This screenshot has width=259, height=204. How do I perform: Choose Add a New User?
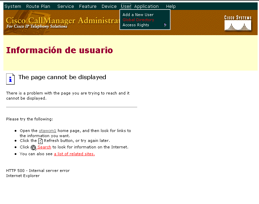coord(138,15)
